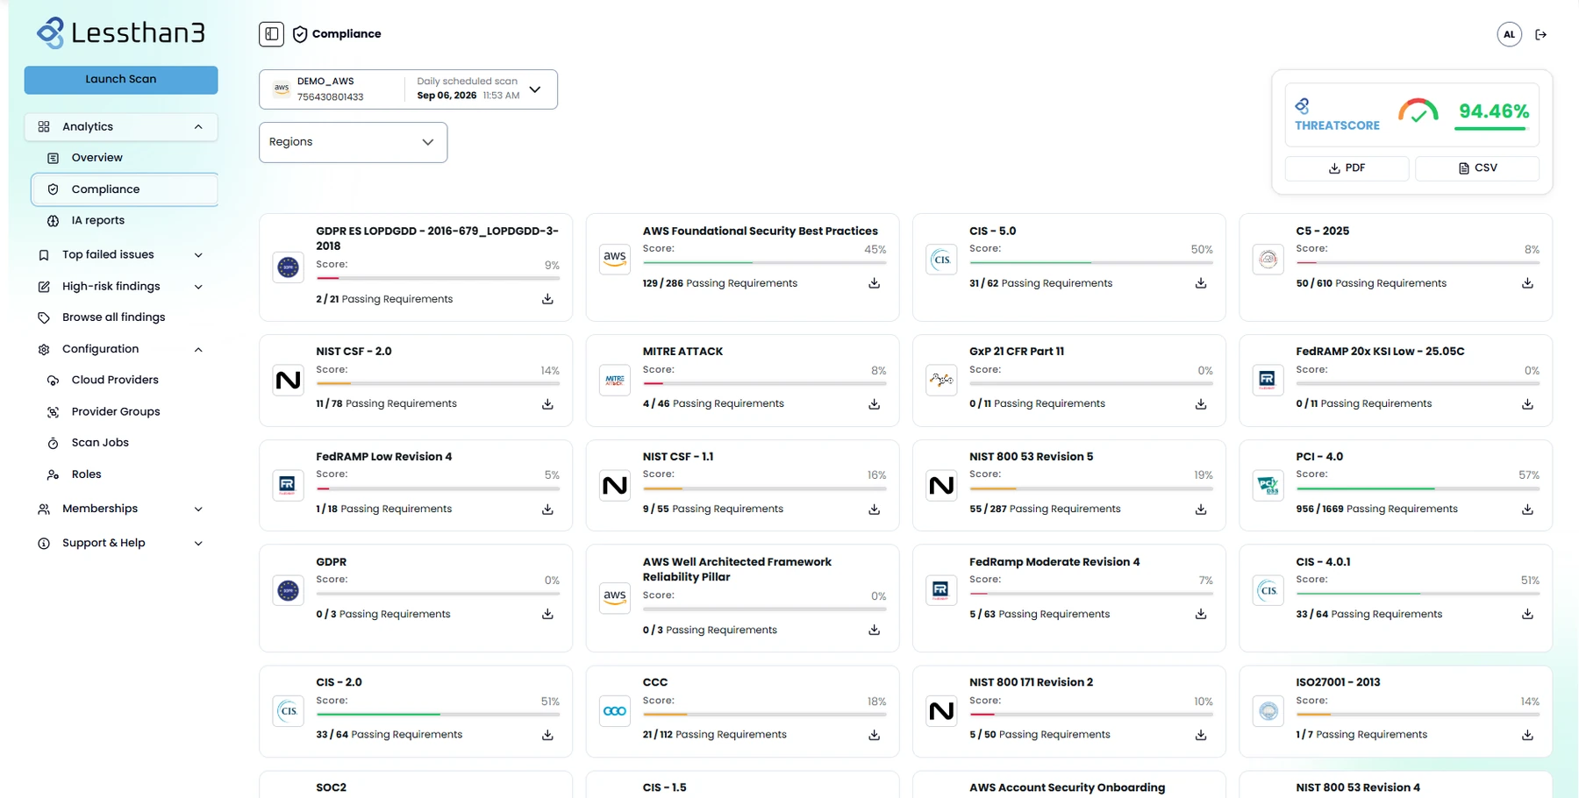Expand Top failed issues menu
The width and height of the screenshot is (1579, 798).
coord(121,255)
